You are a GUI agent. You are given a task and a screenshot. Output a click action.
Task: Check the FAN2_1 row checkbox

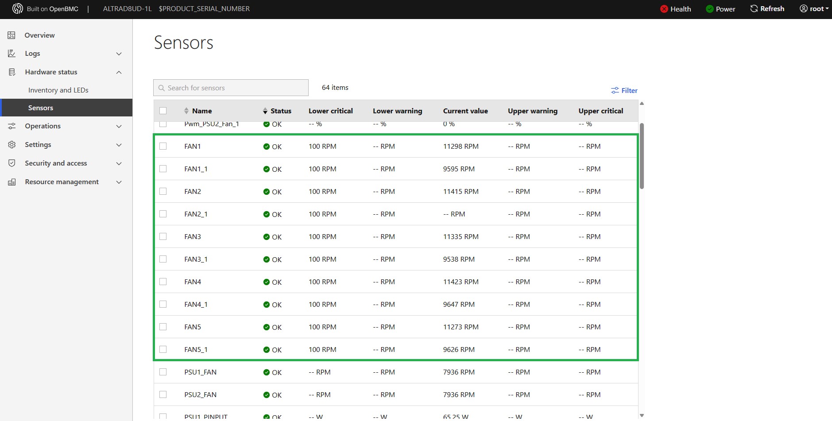pos(163,214)
